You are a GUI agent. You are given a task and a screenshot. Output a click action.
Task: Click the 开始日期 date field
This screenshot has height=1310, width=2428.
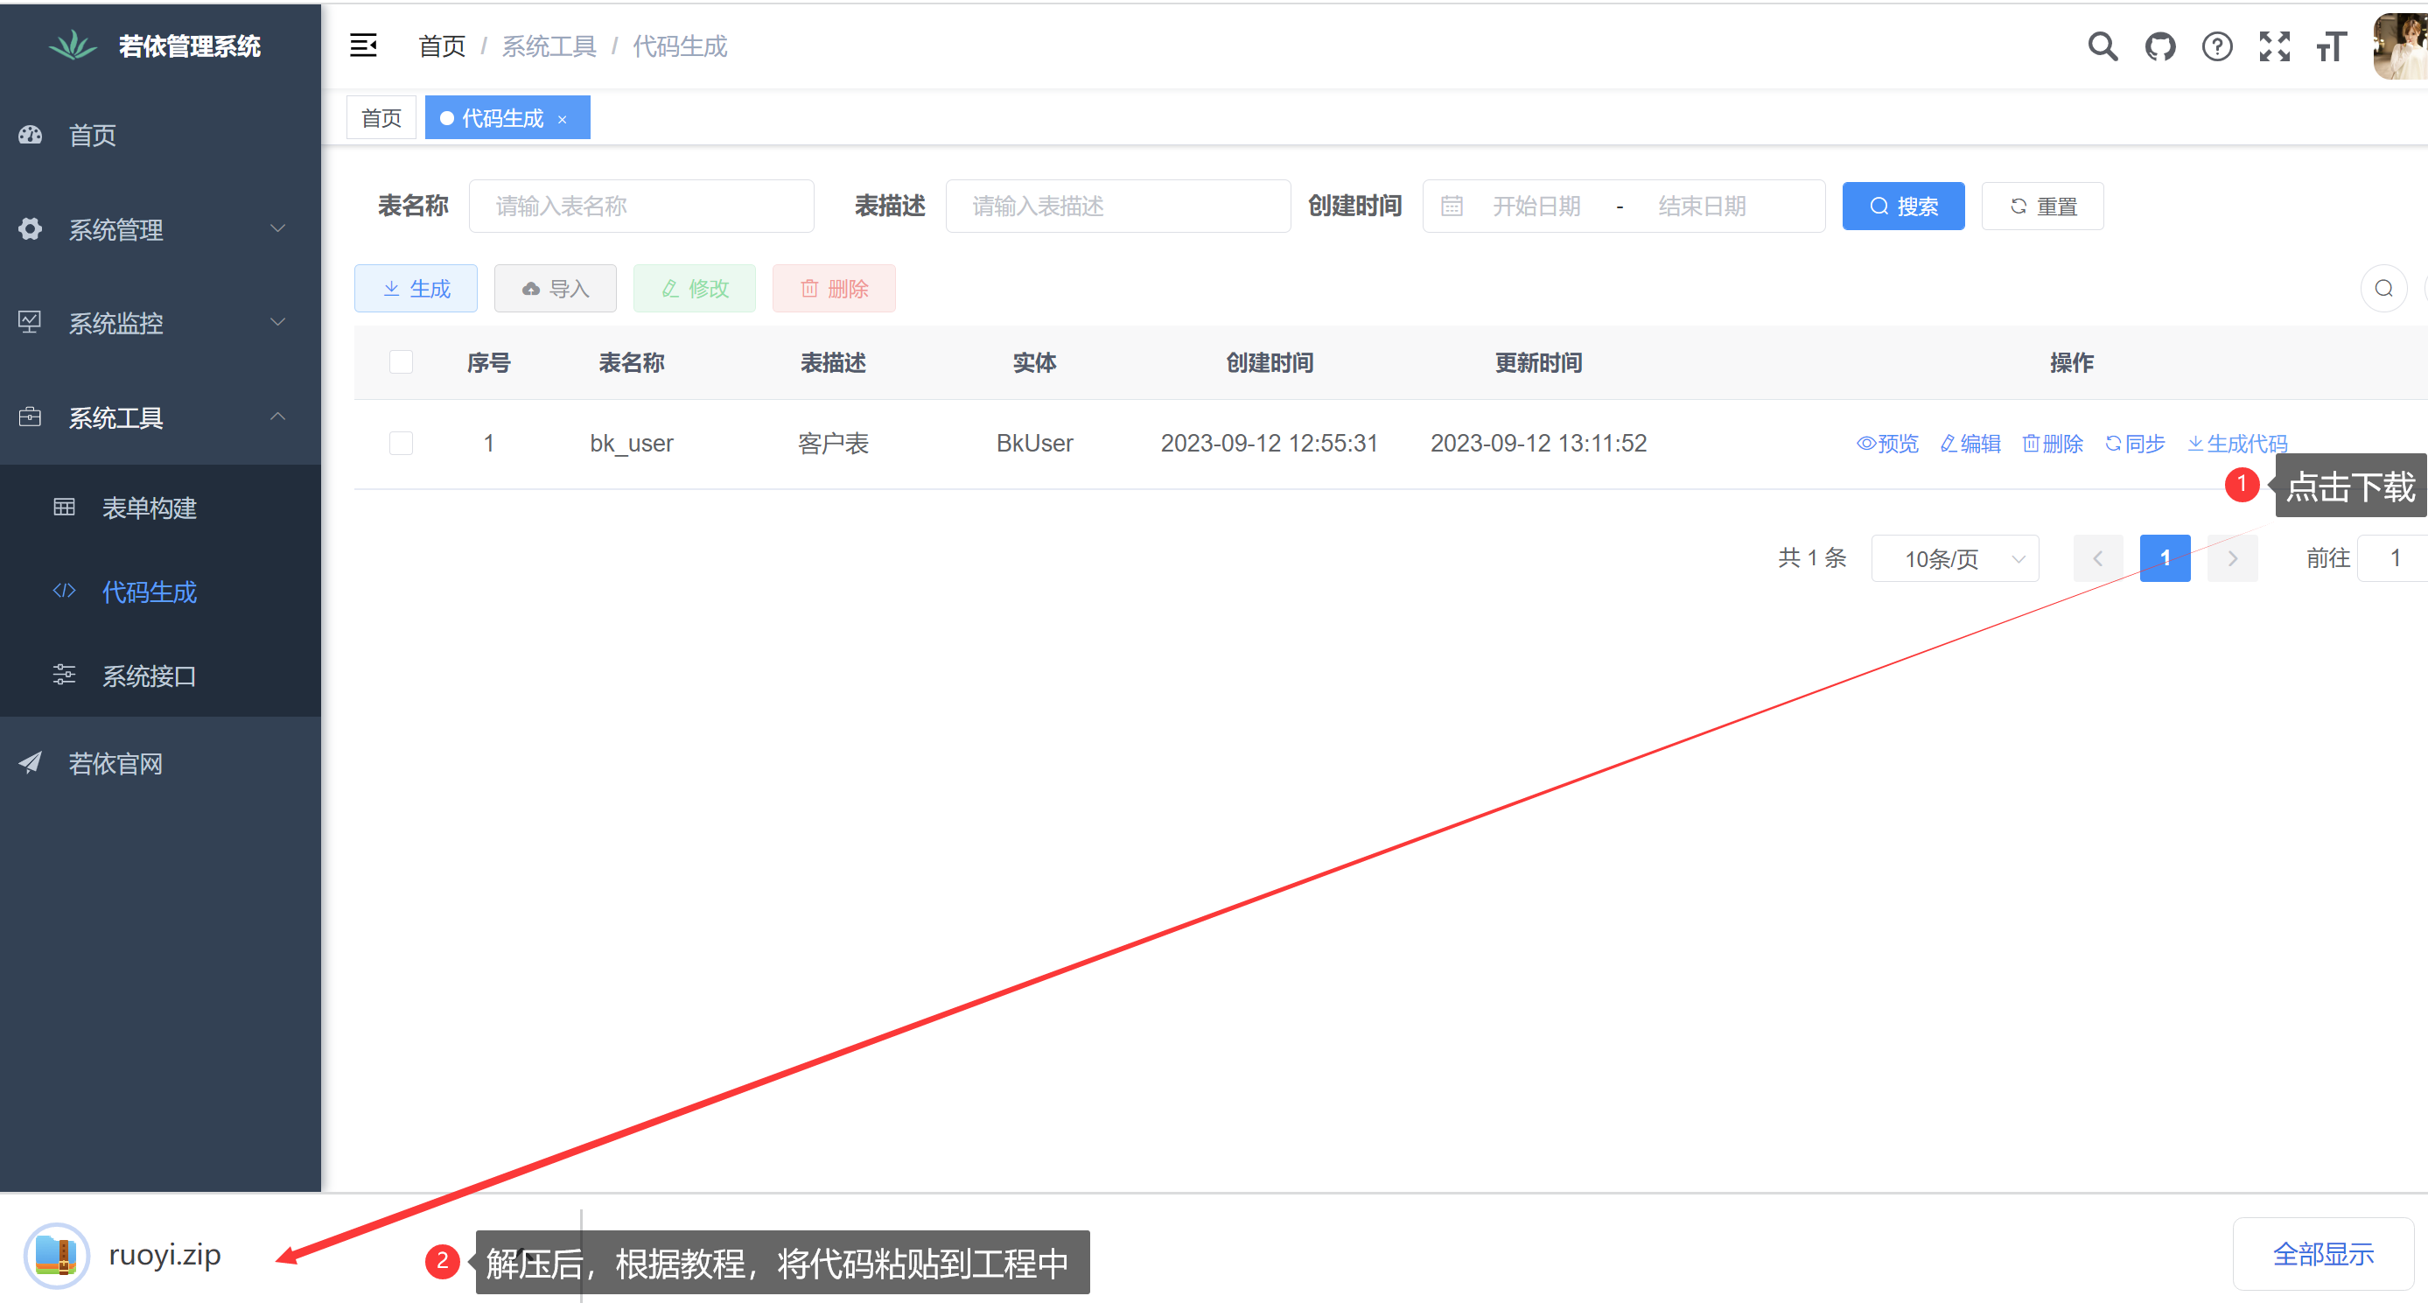point(1536,206)
